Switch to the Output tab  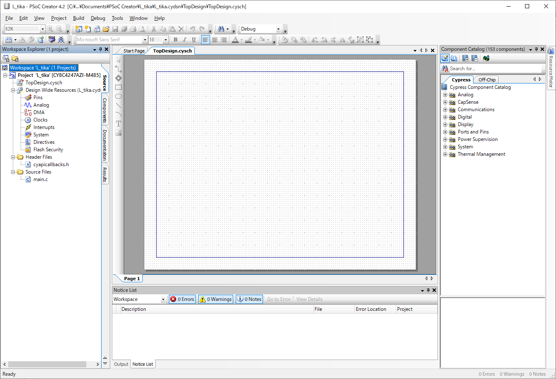pyautogui.click(x=121, y=364)
